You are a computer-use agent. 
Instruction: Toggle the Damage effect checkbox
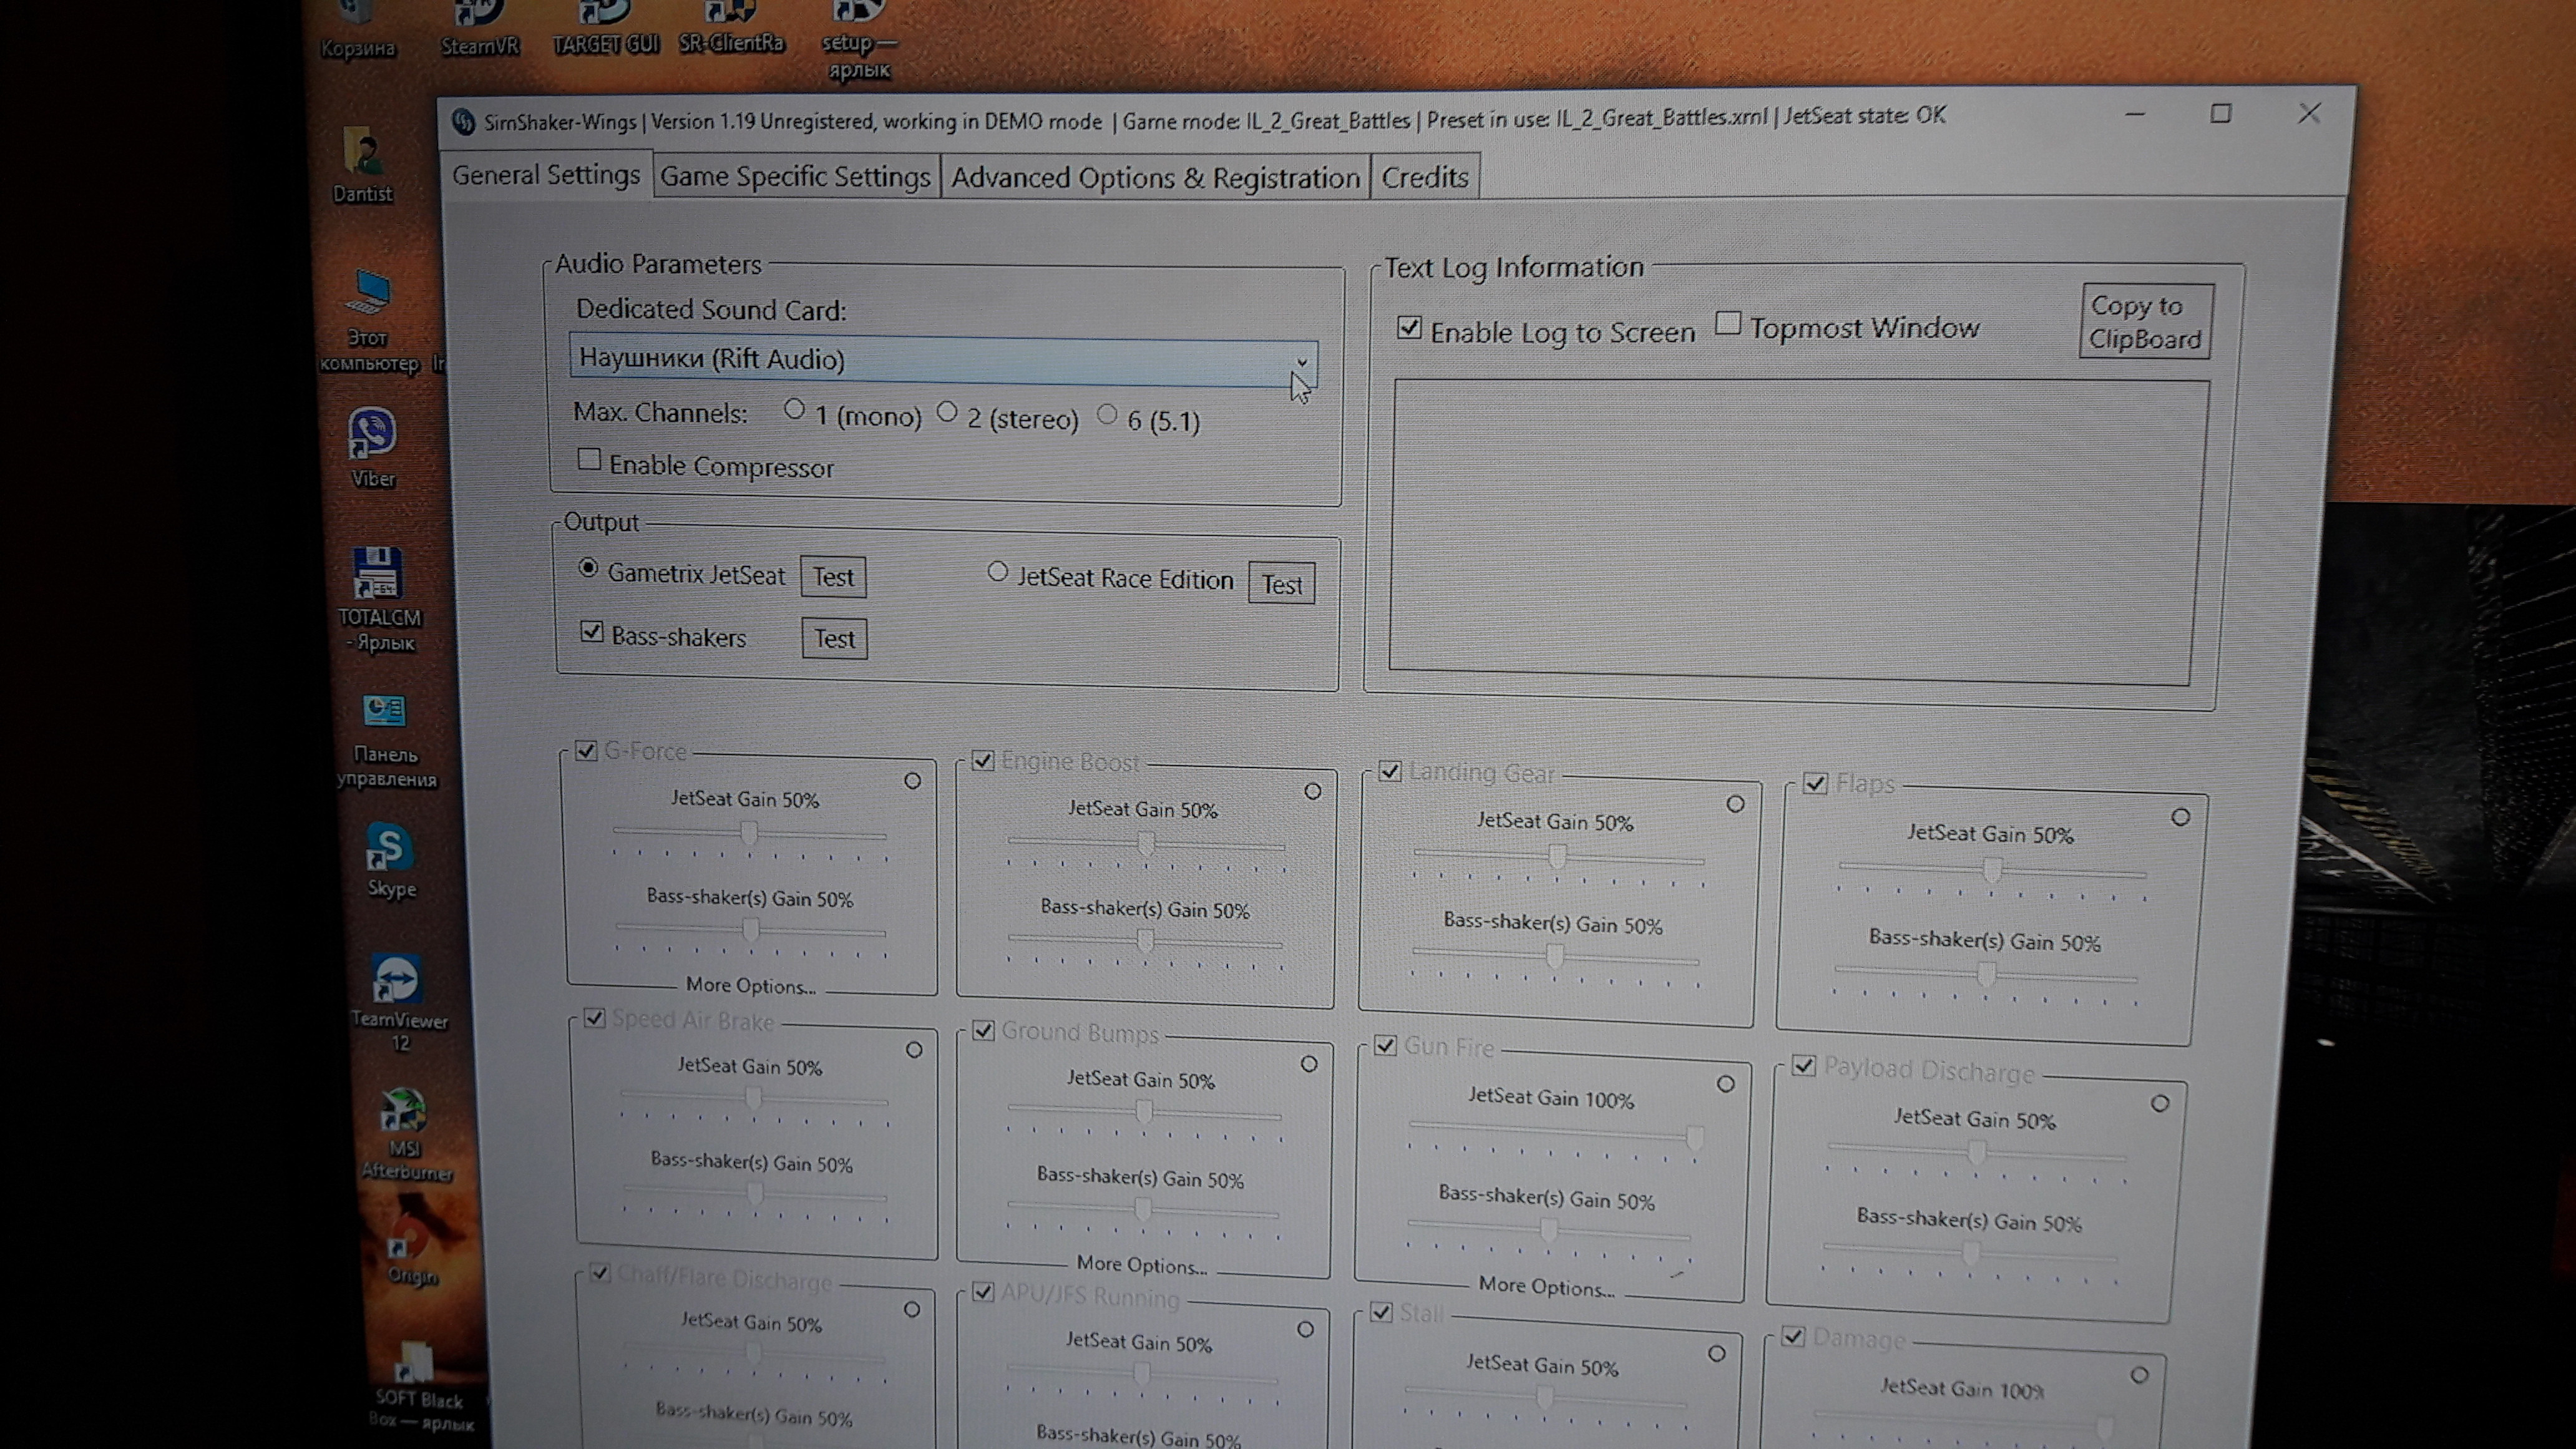click(x=1794, y=1336)
